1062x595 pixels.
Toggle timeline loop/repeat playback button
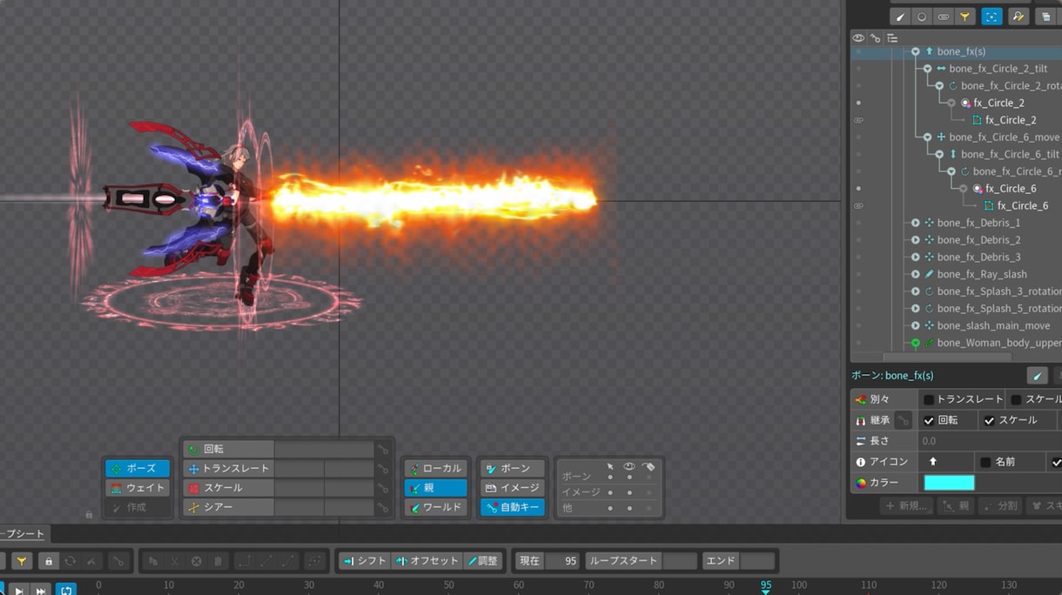click(x=66, y=590)
